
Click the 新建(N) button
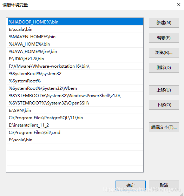(x=164, y=23)
